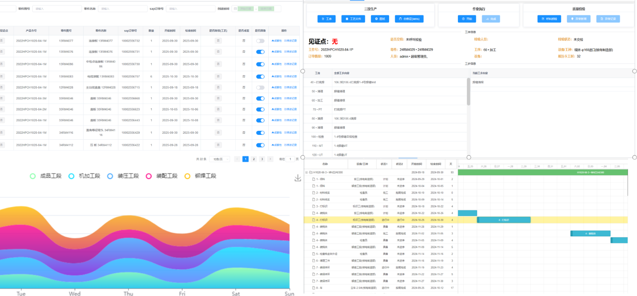Enable the toggle for part 13RM4077 row

point(260,41)
